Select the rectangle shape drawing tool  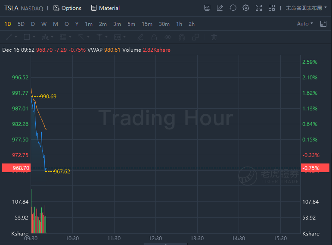27,38
